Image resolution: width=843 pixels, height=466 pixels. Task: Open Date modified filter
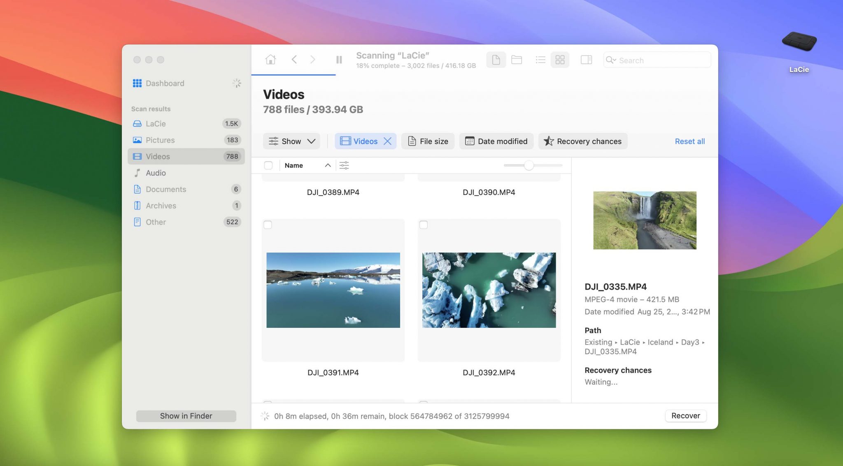point(496,141)
